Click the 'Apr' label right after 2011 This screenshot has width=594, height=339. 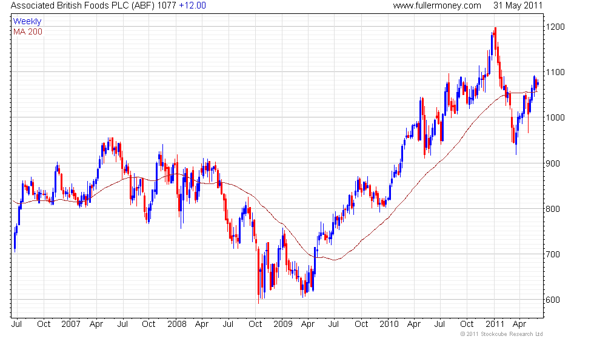coord(519,324)
